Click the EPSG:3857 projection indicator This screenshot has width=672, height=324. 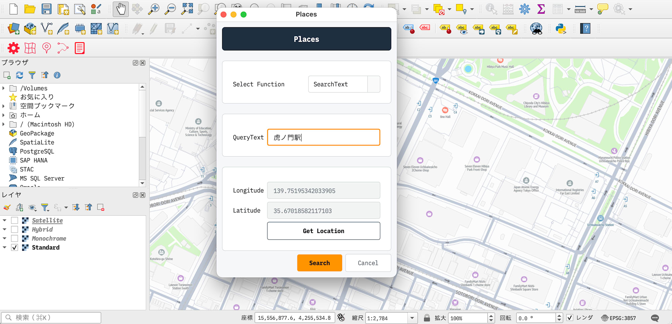pyautogui.click(x=619, y=318)
